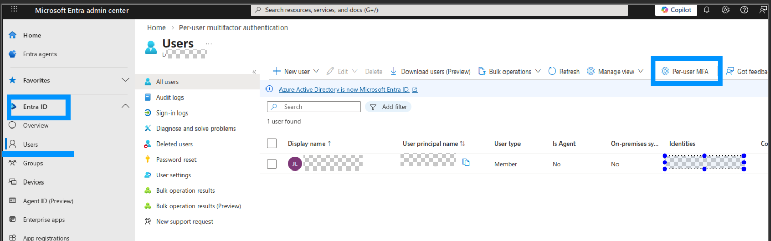The height and width of the screenshot is (241, 771).
Task: Click the Member cell text
Action: pos(506,164)
